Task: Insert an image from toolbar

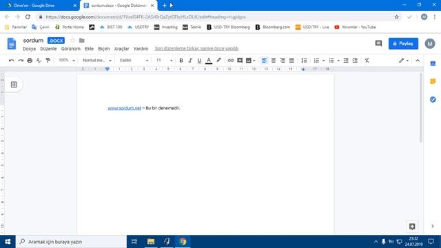Action: [249, 61]
